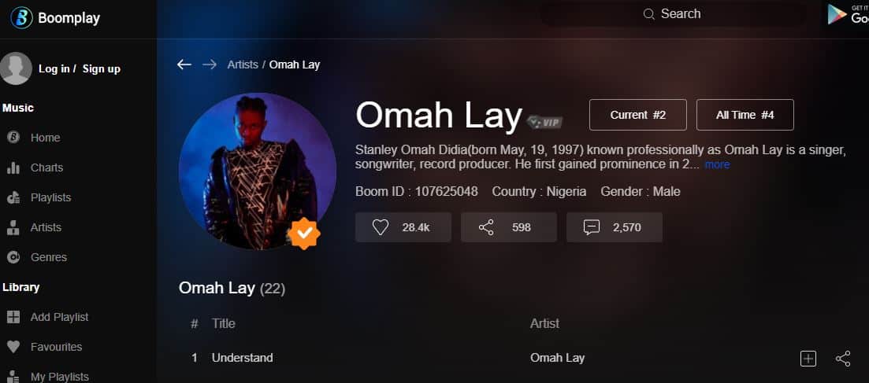Click the Add Playlist icon
This screenshot has width=869, height=383.
tap(13, 317)
